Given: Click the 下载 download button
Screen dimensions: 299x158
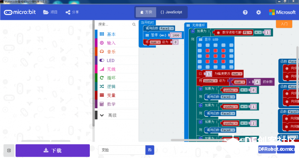Looking at the screenshot, I should (x=53, y=150).
